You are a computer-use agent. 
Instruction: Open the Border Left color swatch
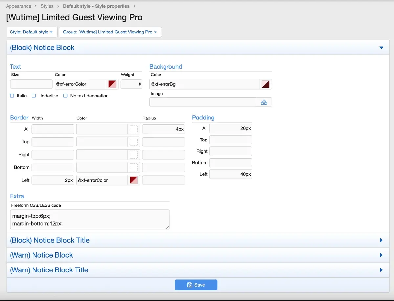[134, 180]
